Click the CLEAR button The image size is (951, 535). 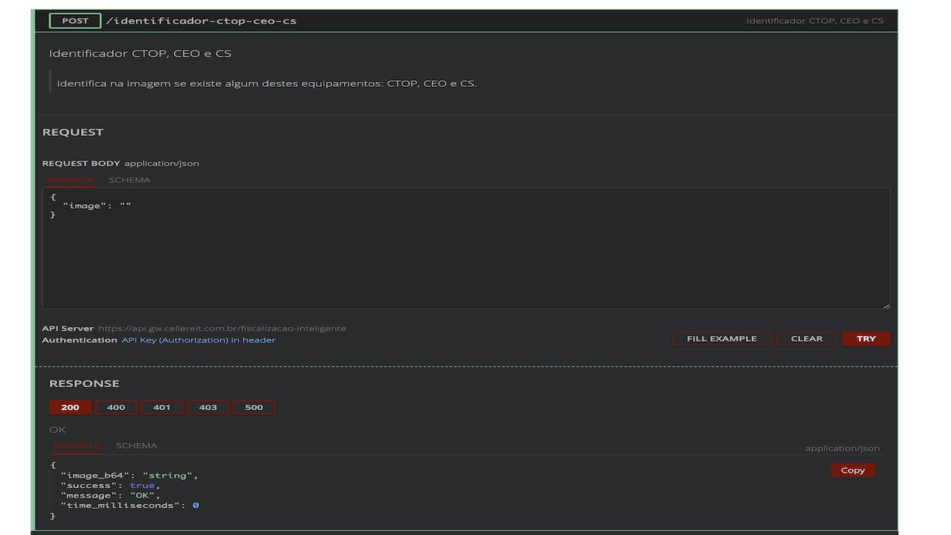point(807,339)
